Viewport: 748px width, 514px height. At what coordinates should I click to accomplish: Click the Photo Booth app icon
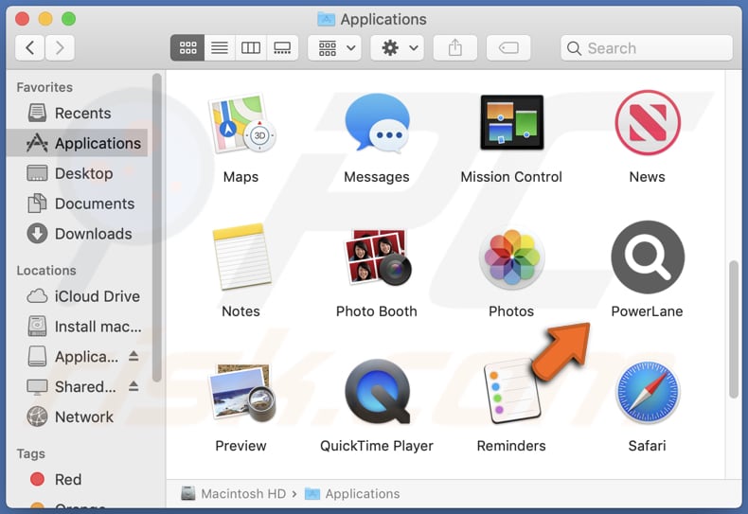pos(377,257)
